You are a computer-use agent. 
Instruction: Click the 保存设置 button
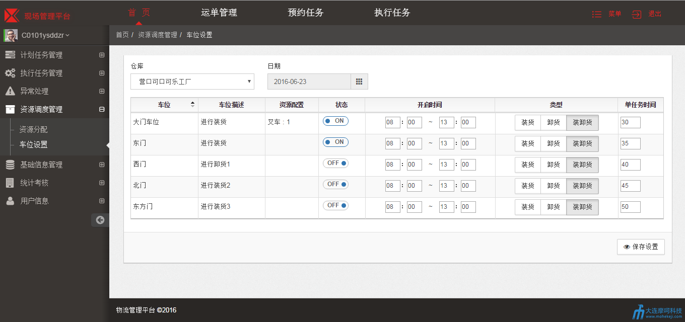coord(641,247)
